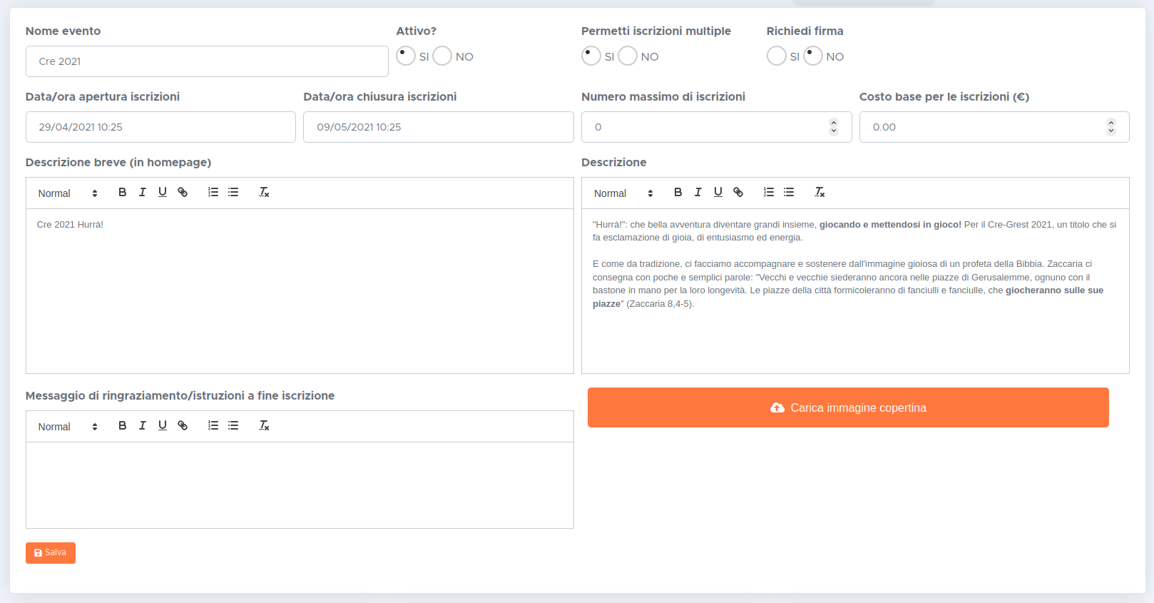1154x603 pixels.
Task: Open Data/ora chiusura iscrizioni field
Action: (x=438, y=127)
